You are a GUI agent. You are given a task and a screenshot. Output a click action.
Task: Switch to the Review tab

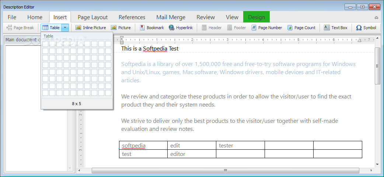(x=206, y=17)
